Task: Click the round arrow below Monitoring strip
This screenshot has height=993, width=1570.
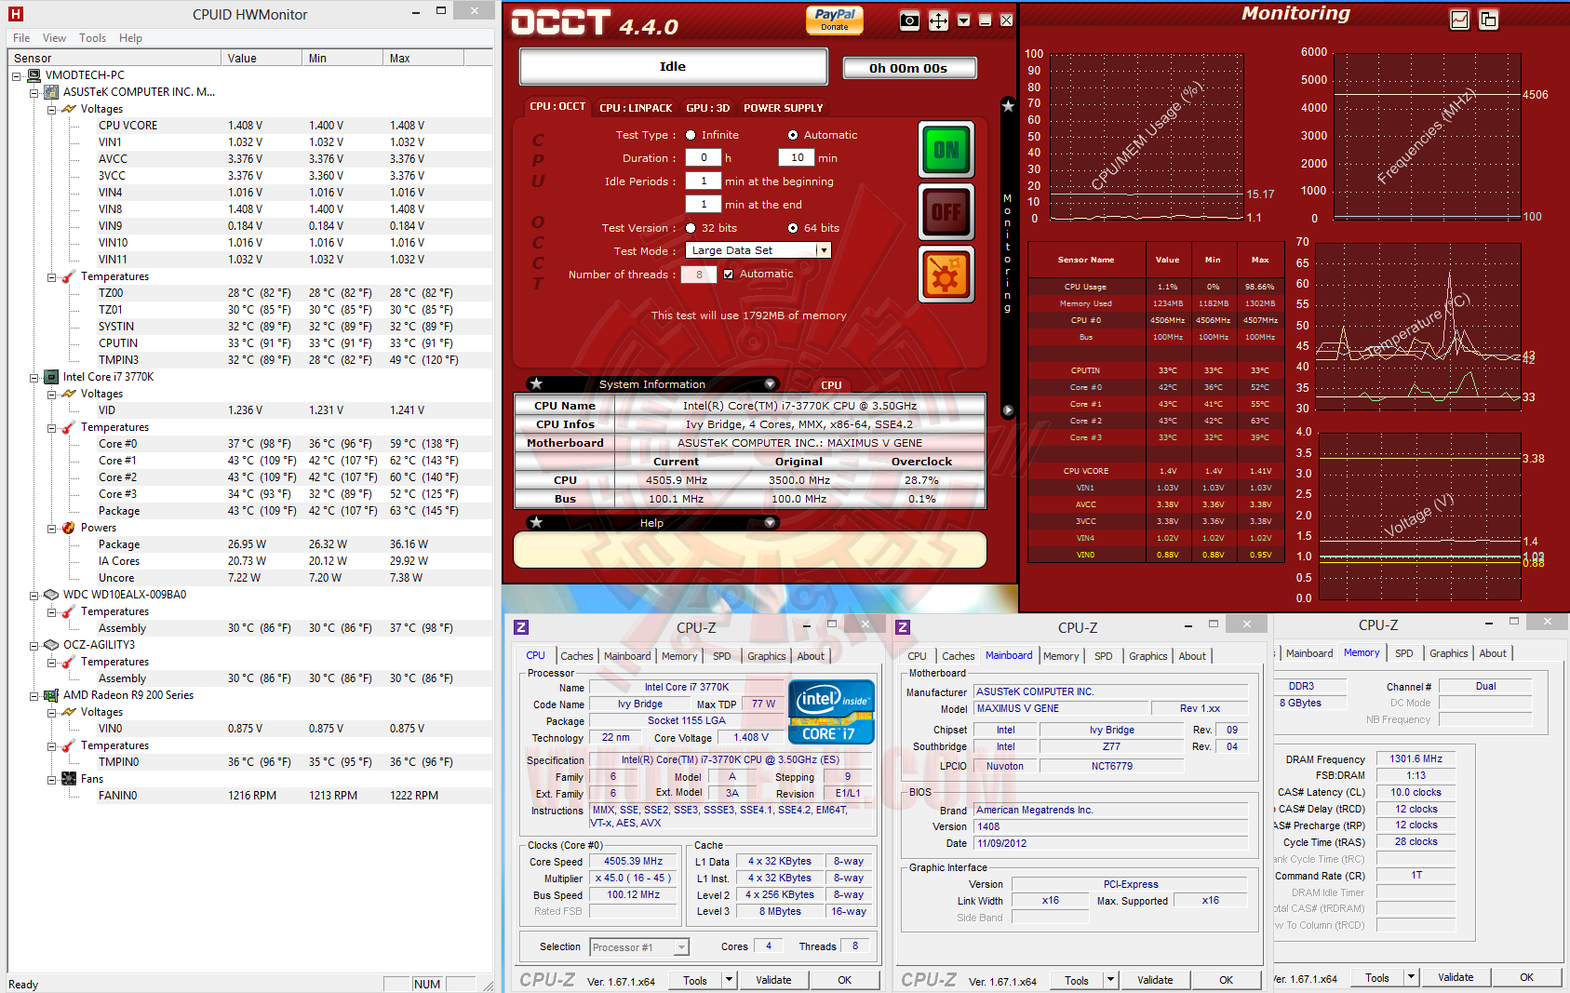Action: tap(1007, 410)
